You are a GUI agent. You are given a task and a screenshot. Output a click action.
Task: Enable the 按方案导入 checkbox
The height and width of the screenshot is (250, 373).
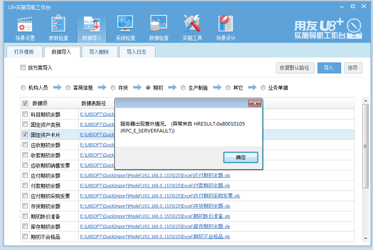point(23,67)
